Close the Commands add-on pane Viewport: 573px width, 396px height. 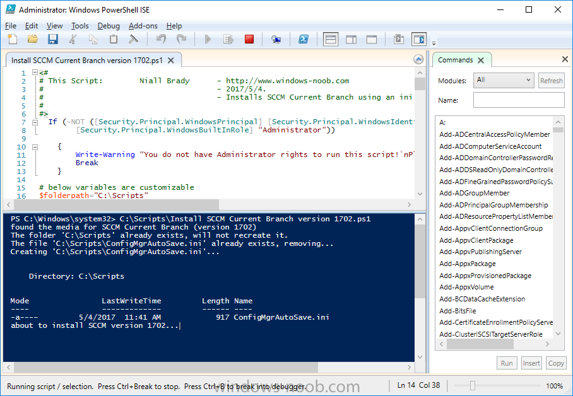[565, 59]
